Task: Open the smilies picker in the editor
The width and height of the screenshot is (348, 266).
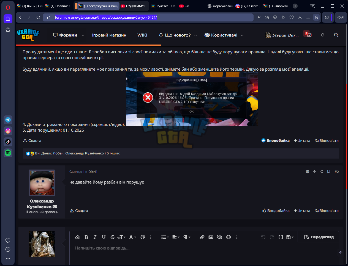Action: pos(229,237)
